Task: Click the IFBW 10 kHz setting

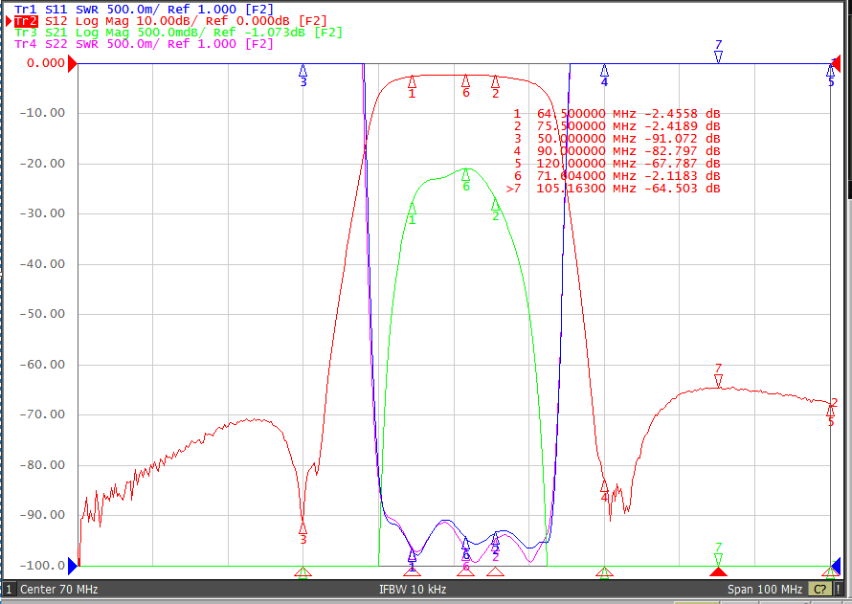Action: tap(413, 589)
